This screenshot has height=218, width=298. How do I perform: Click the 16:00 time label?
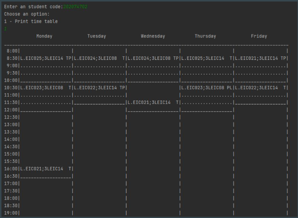pos(11,169)
